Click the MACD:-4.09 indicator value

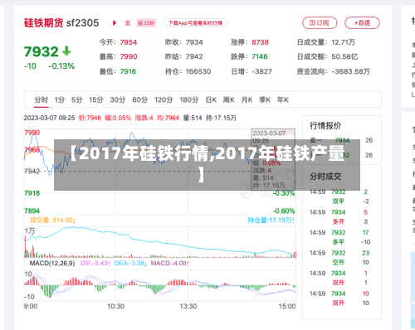point(170,263)
